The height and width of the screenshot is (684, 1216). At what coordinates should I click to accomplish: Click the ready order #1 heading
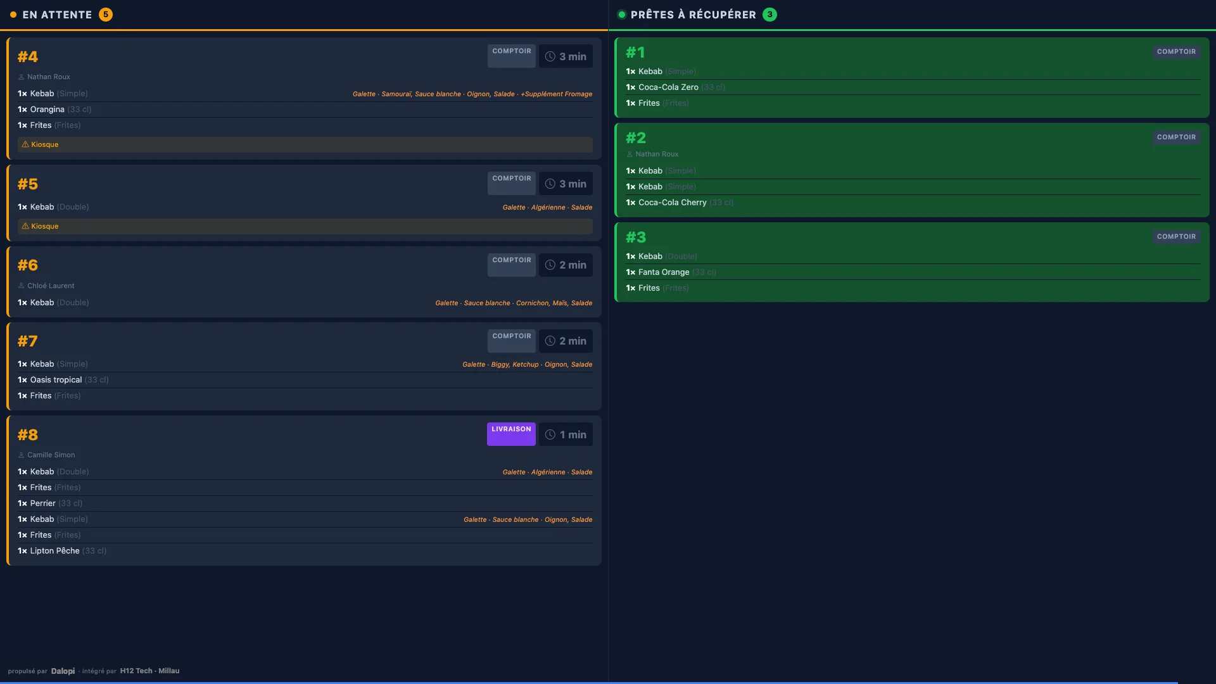(635, 53)
